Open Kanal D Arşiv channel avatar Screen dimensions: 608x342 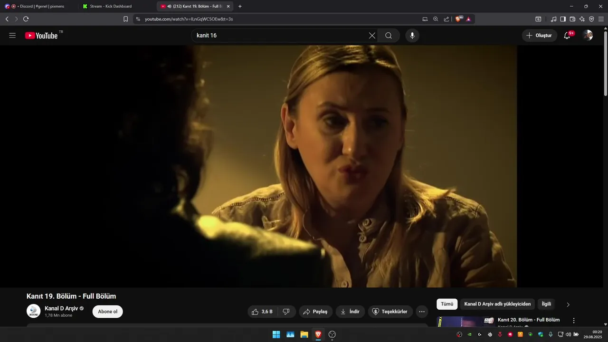coord(33,311)
